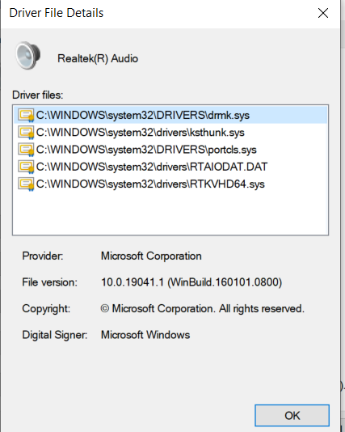Click the certificate icon beside RTKVHD64.sys

coord(26,184)
